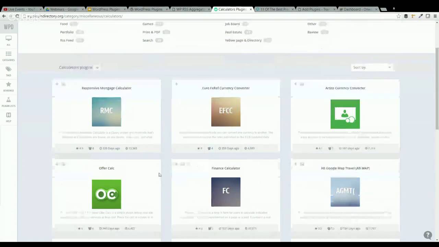The image size is (439, 247).
Task: Open the Artiss Currency Converter green icon
Action: pos(345,114)
